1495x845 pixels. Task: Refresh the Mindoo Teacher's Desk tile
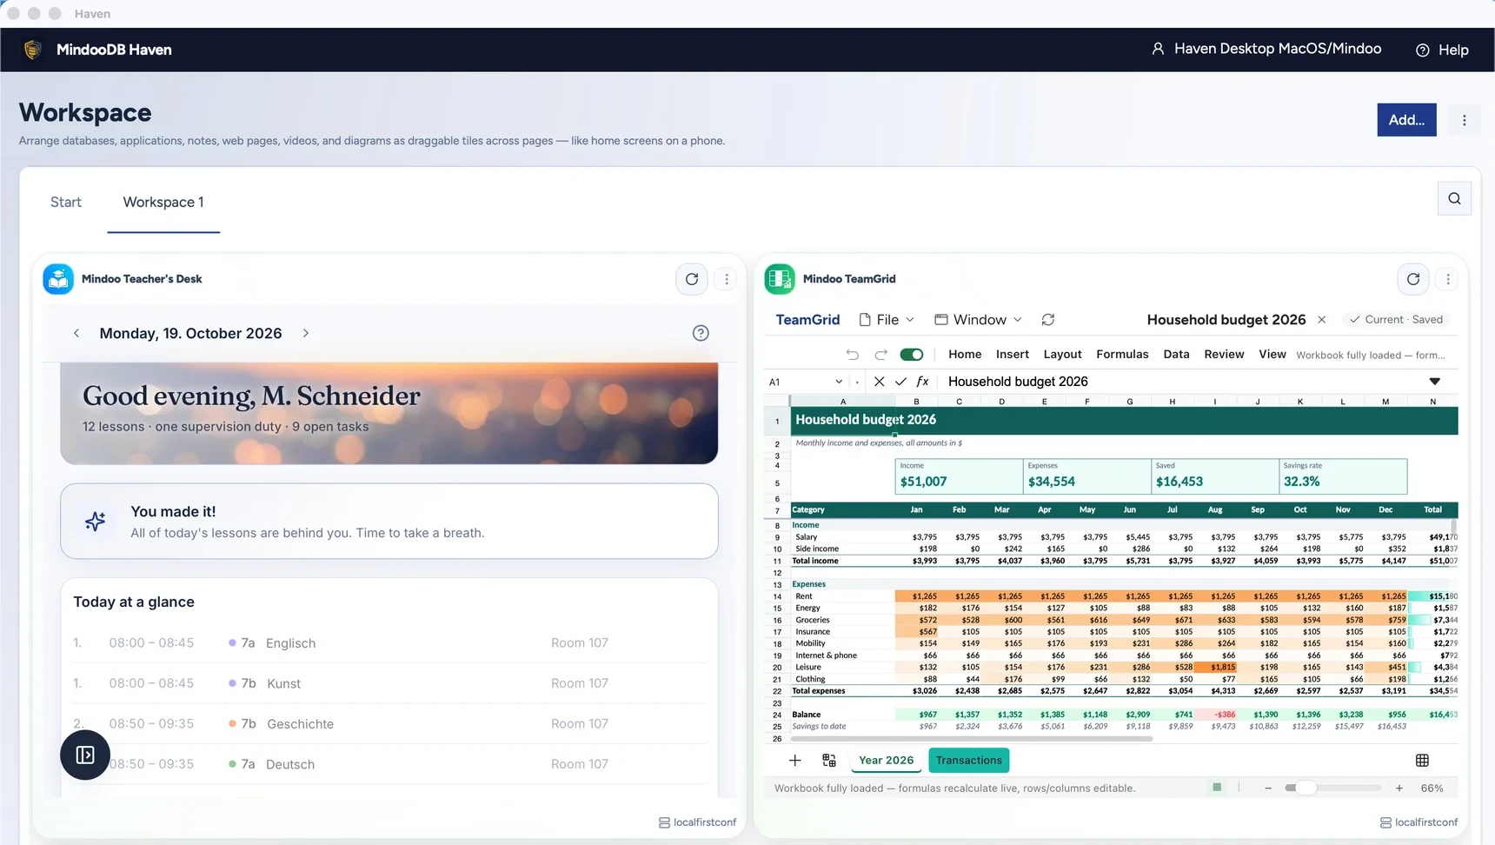coord(692,279)
